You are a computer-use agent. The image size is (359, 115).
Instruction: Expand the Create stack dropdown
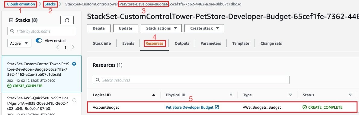204,28
